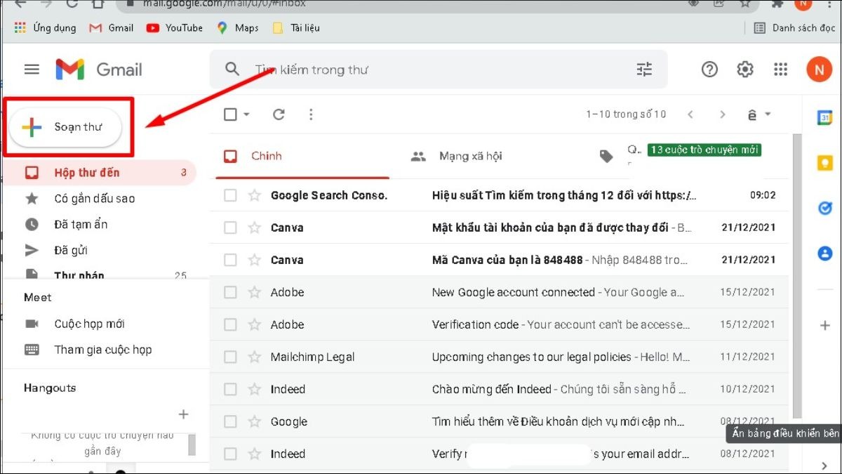This screenshot has width=842, height=474.
Task: Show search options filter icon
Action: tap(644, 70)
